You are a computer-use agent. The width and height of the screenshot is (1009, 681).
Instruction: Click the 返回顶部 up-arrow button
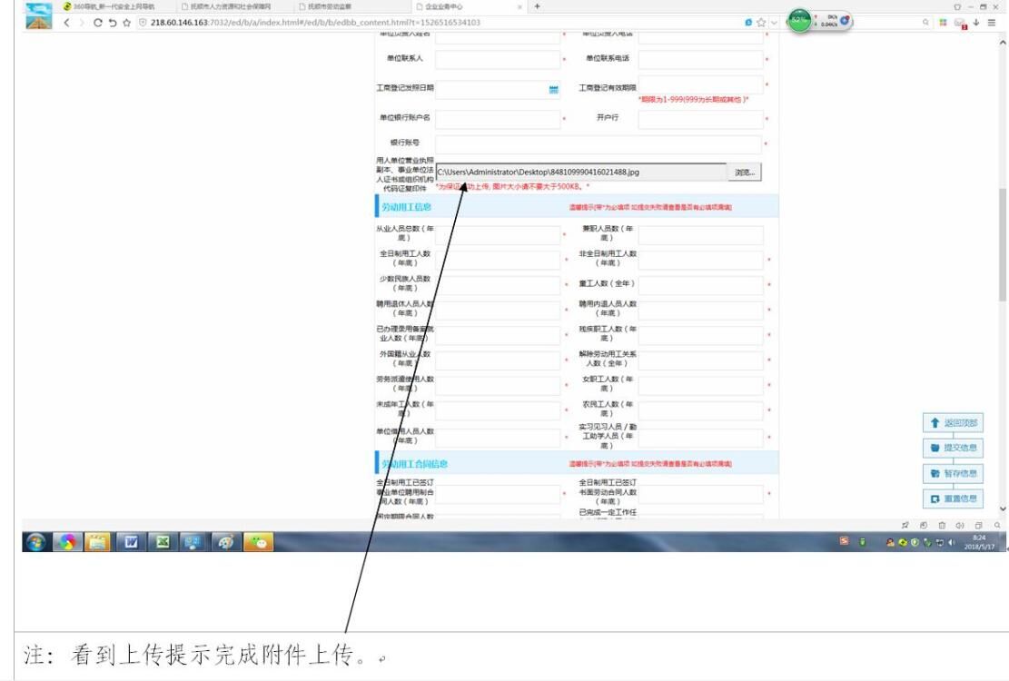point(953,422)
